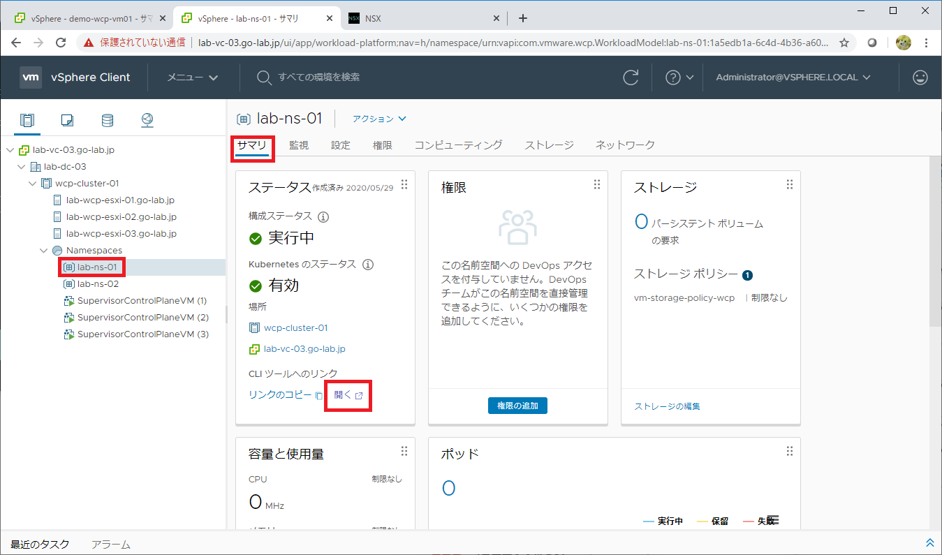Click the not-secure warning icon
The height and width of the screenshot is (555, 942).
(x=89, y=43)
